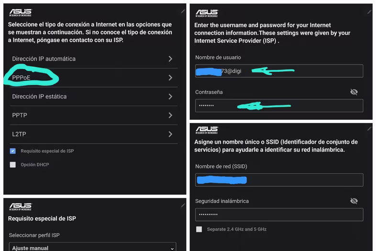376x251 pixels.
Task: Click the ASUS logo above the username and password prompt
Action: point(207,13)
